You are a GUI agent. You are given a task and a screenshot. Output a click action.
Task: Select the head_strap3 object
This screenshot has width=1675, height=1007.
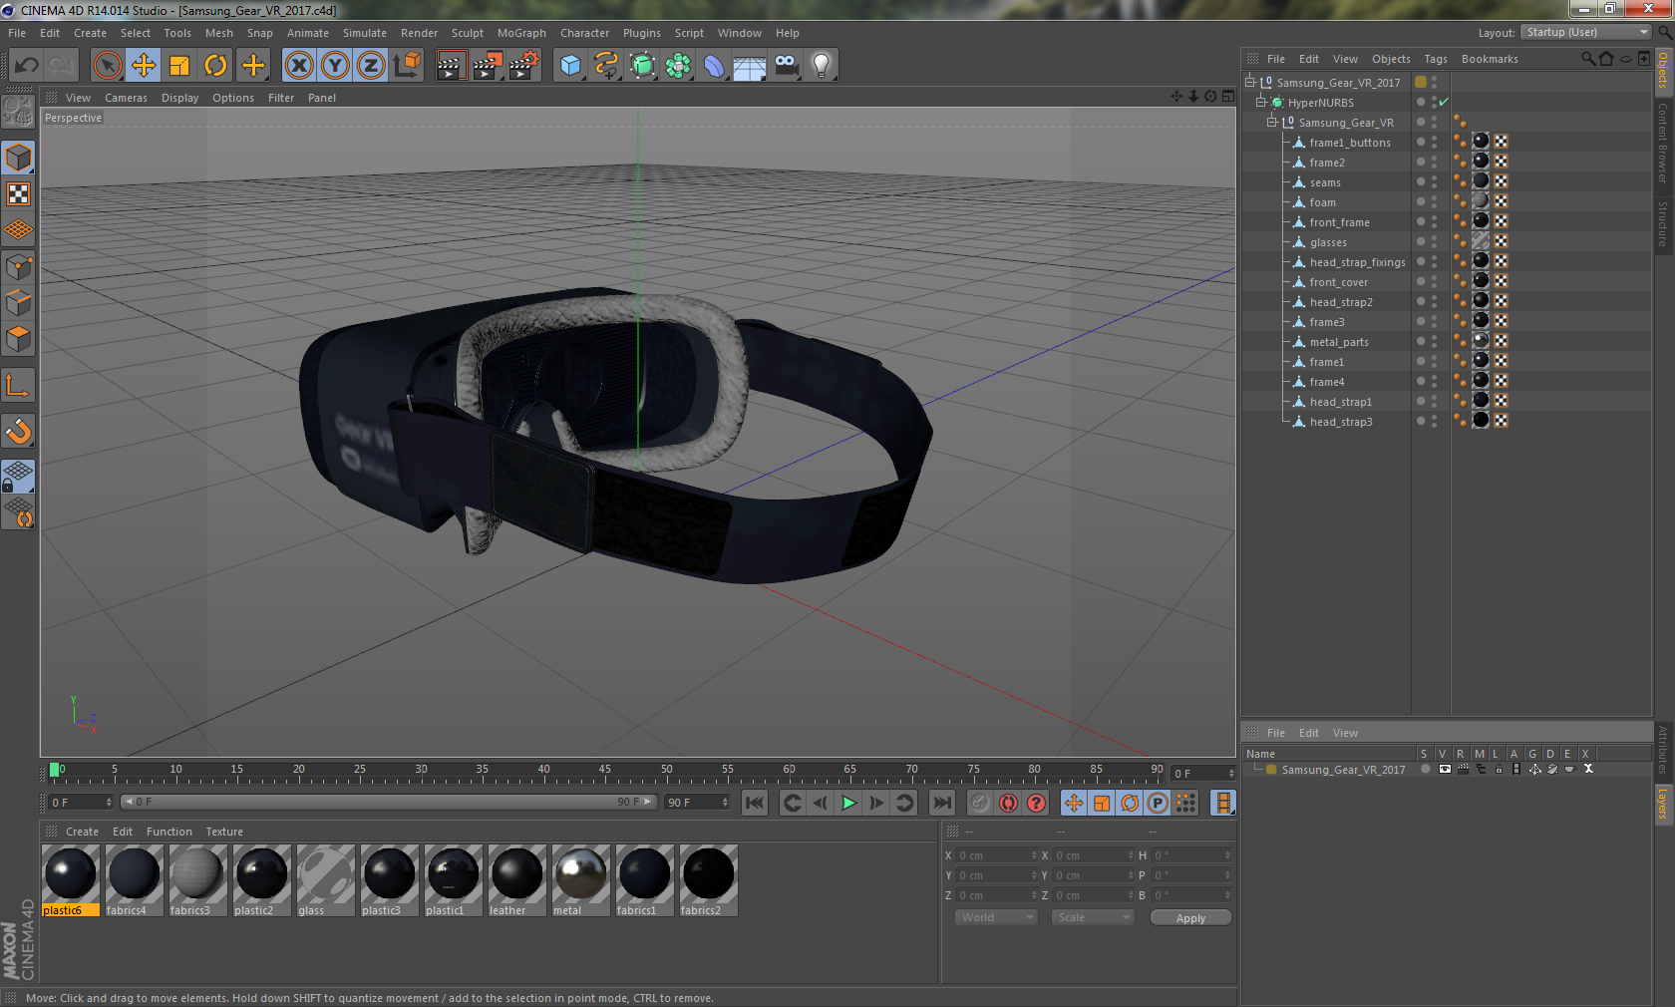pos(1340,422)
